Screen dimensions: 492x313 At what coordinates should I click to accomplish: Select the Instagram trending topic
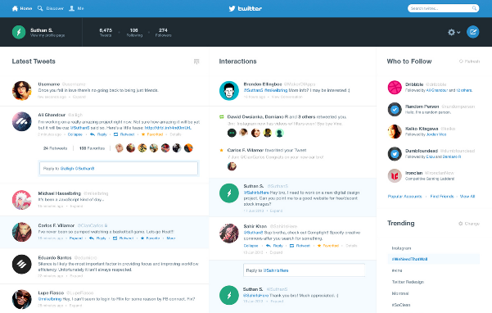coord(401,248)
